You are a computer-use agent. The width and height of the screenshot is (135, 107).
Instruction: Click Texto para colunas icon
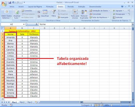(x=75, y=12)
